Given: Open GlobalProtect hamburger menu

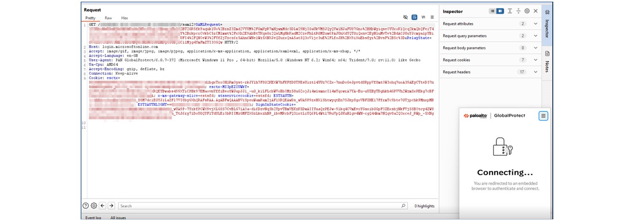Looking at the screenshot, I should (544, 116).
